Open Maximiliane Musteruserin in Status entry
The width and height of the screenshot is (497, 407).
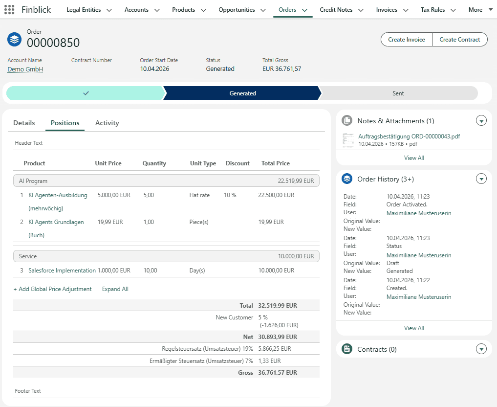(x=419, y=255)
